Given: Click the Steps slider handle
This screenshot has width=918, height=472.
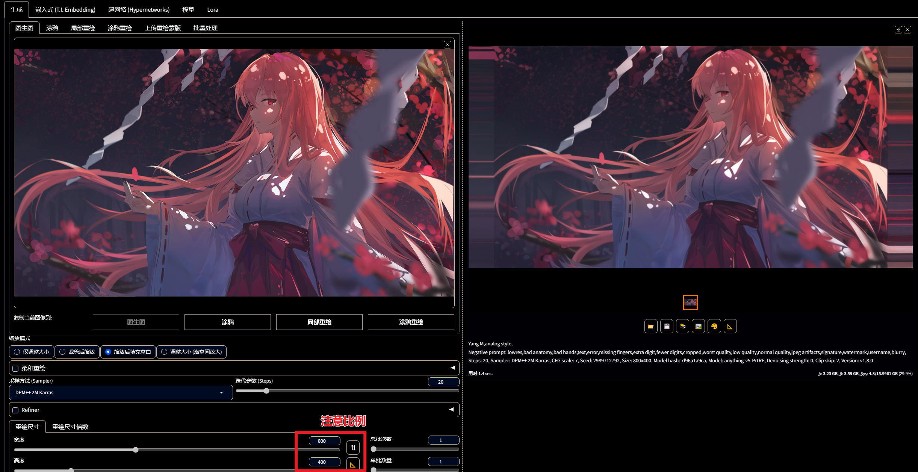Looking at the screenshot, I should point(266,391).
